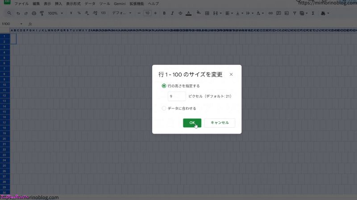357x200 pixels.
Task: Select 行の高さを指定する radio button
Action: coord(164,86)
